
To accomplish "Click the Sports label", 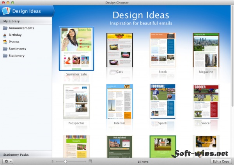I will click(x=163, y=123).
